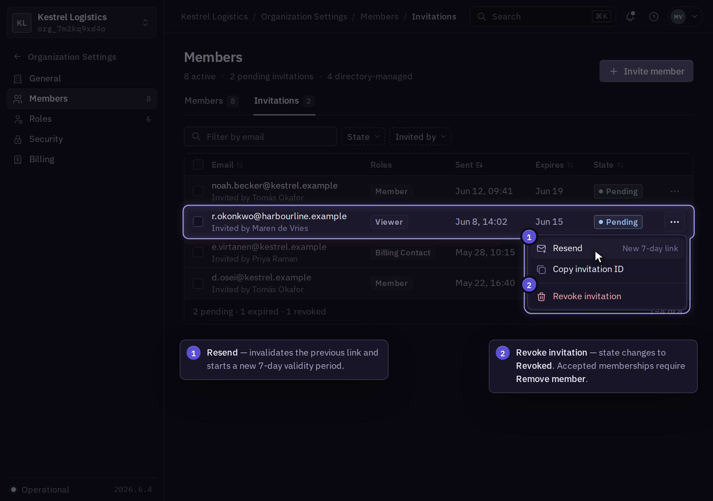This screenshot has width=713, height=501.
Task: Click the KL organization logo
Action: click(21, 23)
